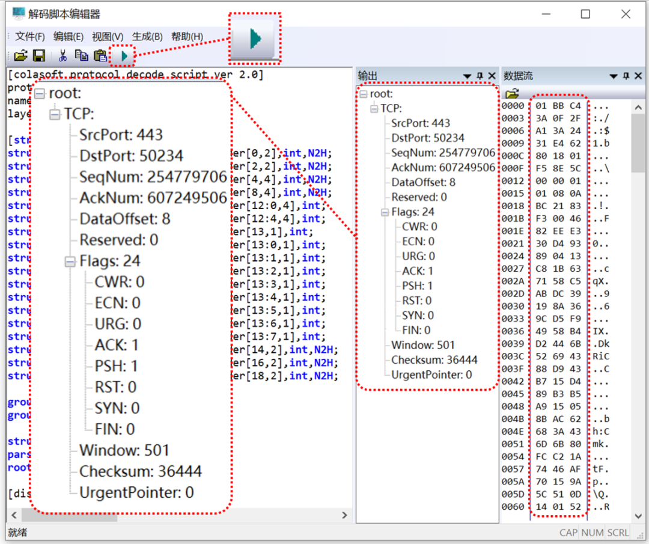Toggle the pin on the 输出 panel
Screen dimensions: 649x544
480,76
